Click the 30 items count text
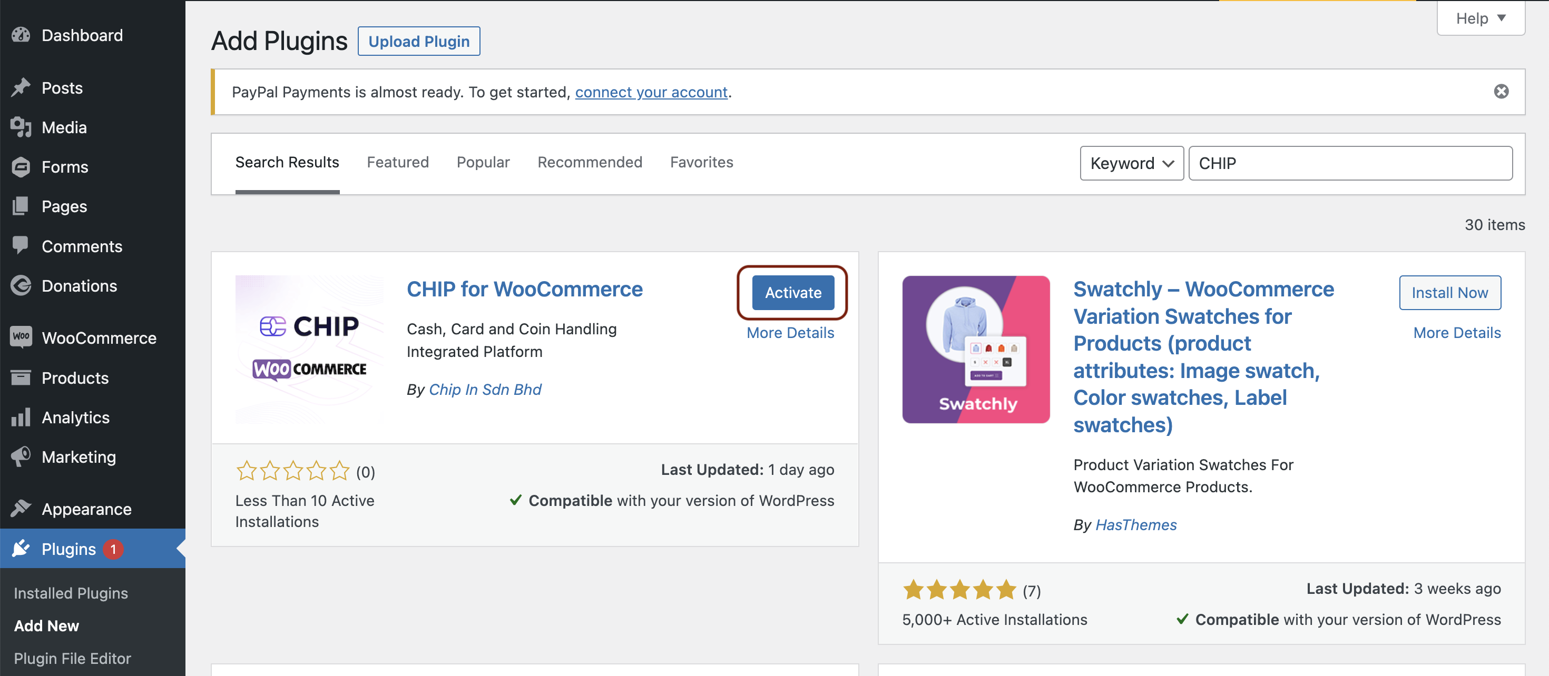Image resolution: width=1549 pixels, height=676 pixels. coord(1494,225)
